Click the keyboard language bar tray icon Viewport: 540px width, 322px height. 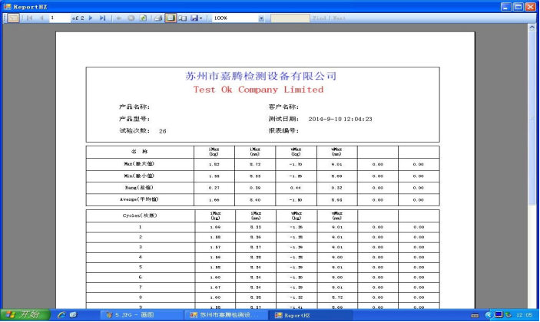(x=475, y=315)
